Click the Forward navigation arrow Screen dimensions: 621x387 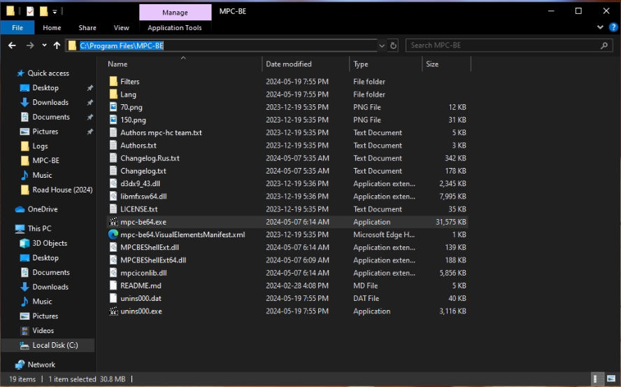[30, 45]
